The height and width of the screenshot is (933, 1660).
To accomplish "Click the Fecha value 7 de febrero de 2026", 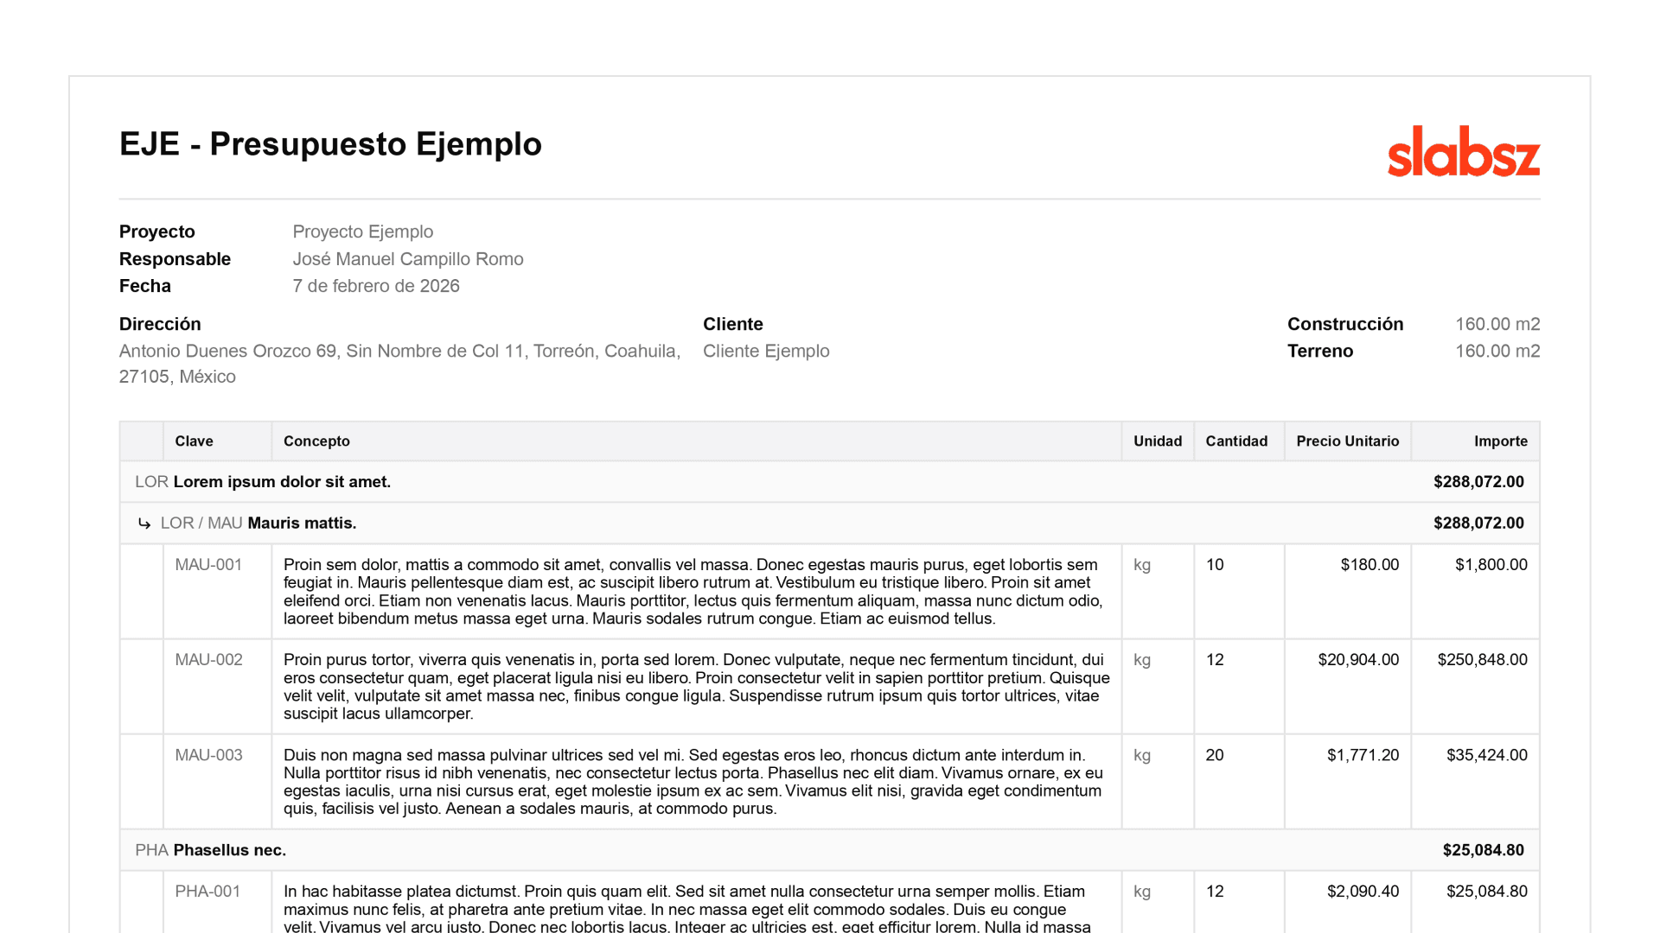I will 375,286.
